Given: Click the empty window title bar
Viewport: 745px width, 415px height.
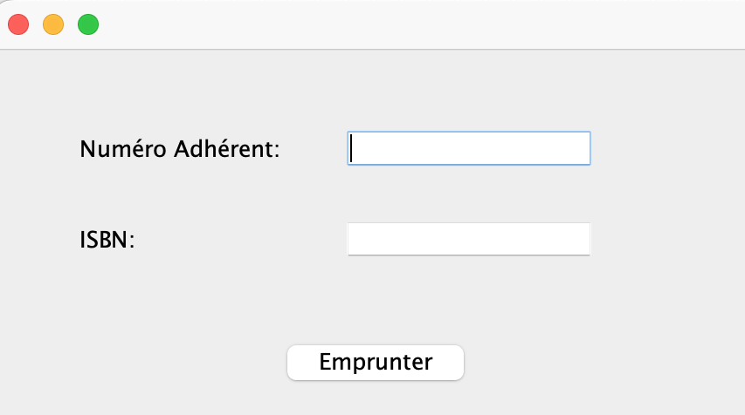Looking at the screenshot, I should (x=393, y=25).
